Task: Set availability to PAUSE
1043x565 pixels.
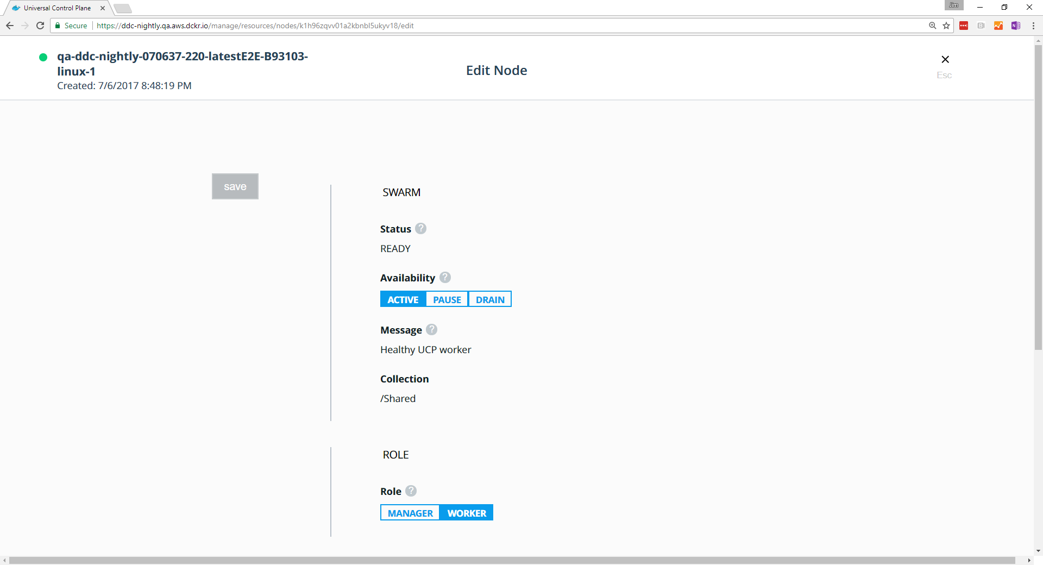Action: 447,299
